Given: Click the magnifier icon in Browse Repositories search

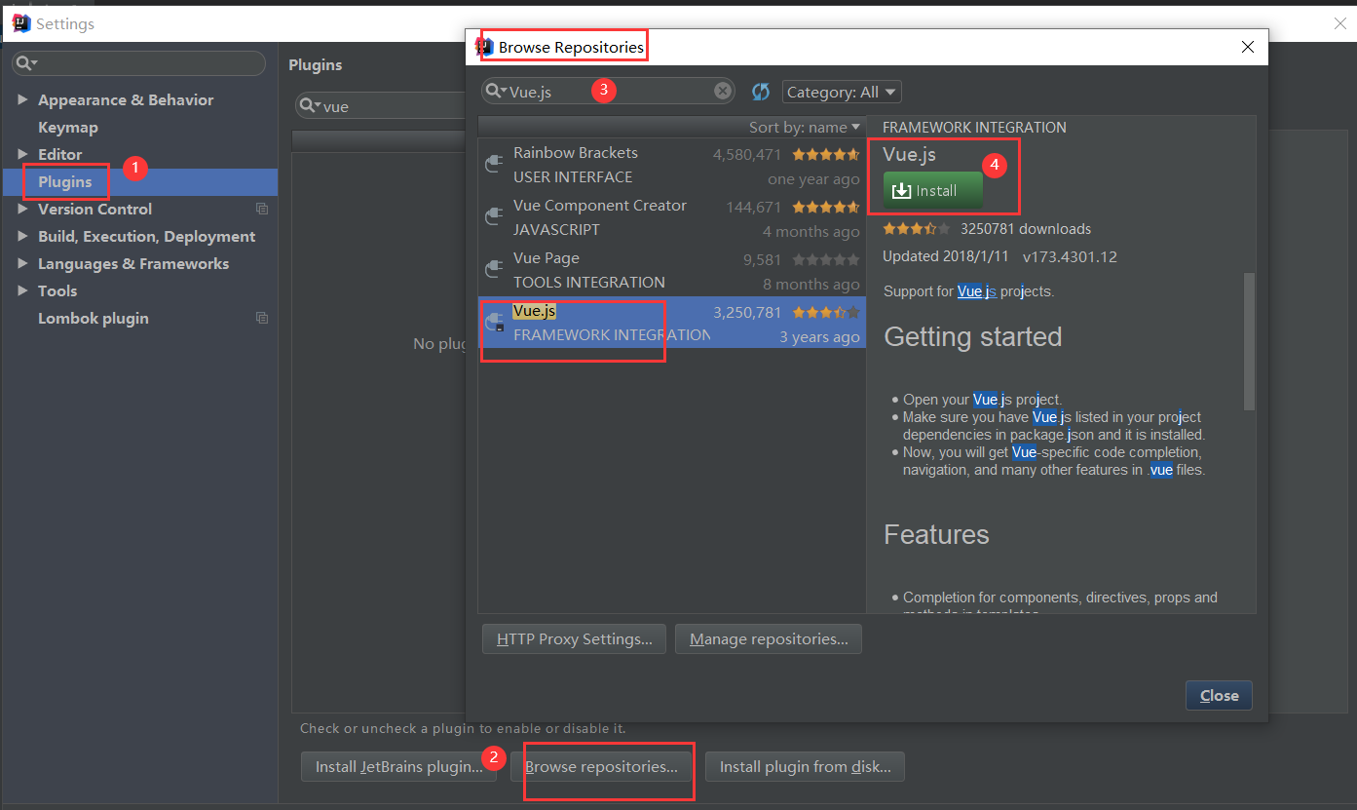Looking at the screenshot, I should (496, 91).
